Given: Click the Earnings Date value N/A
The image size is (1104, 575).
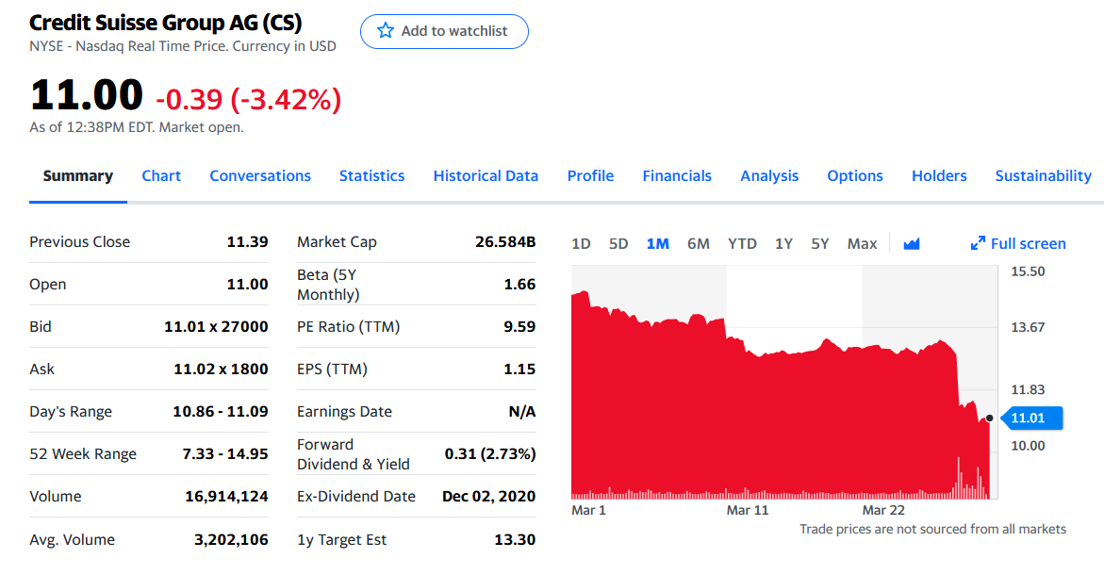Looking at the screenshot, I should pyautogui.click(x=521, y=412).
